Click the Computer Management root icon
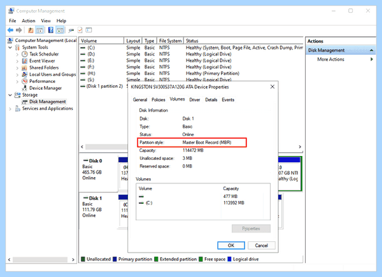 tap(10, 41)
